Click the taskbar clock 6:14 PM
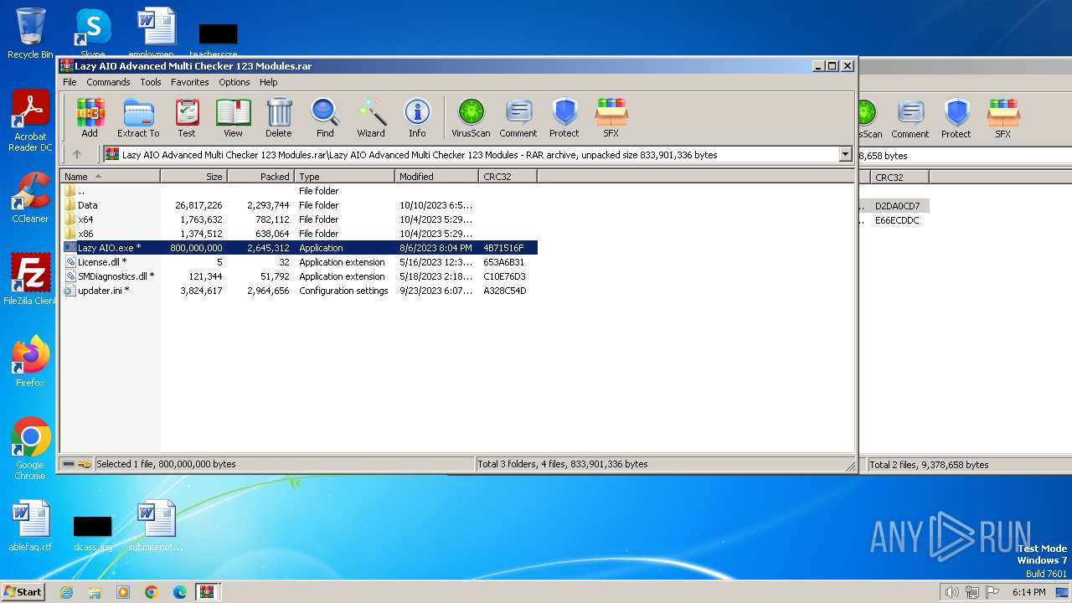Image resolution: width=1072 pixels, height=603 pixels. point(1028,592)
